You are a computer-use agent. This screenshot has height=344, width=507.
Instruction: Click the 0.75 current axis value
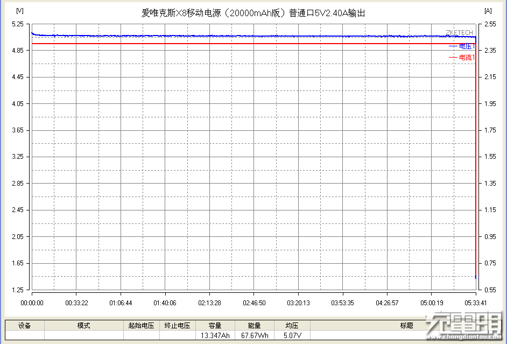click(x=490, y=263)
